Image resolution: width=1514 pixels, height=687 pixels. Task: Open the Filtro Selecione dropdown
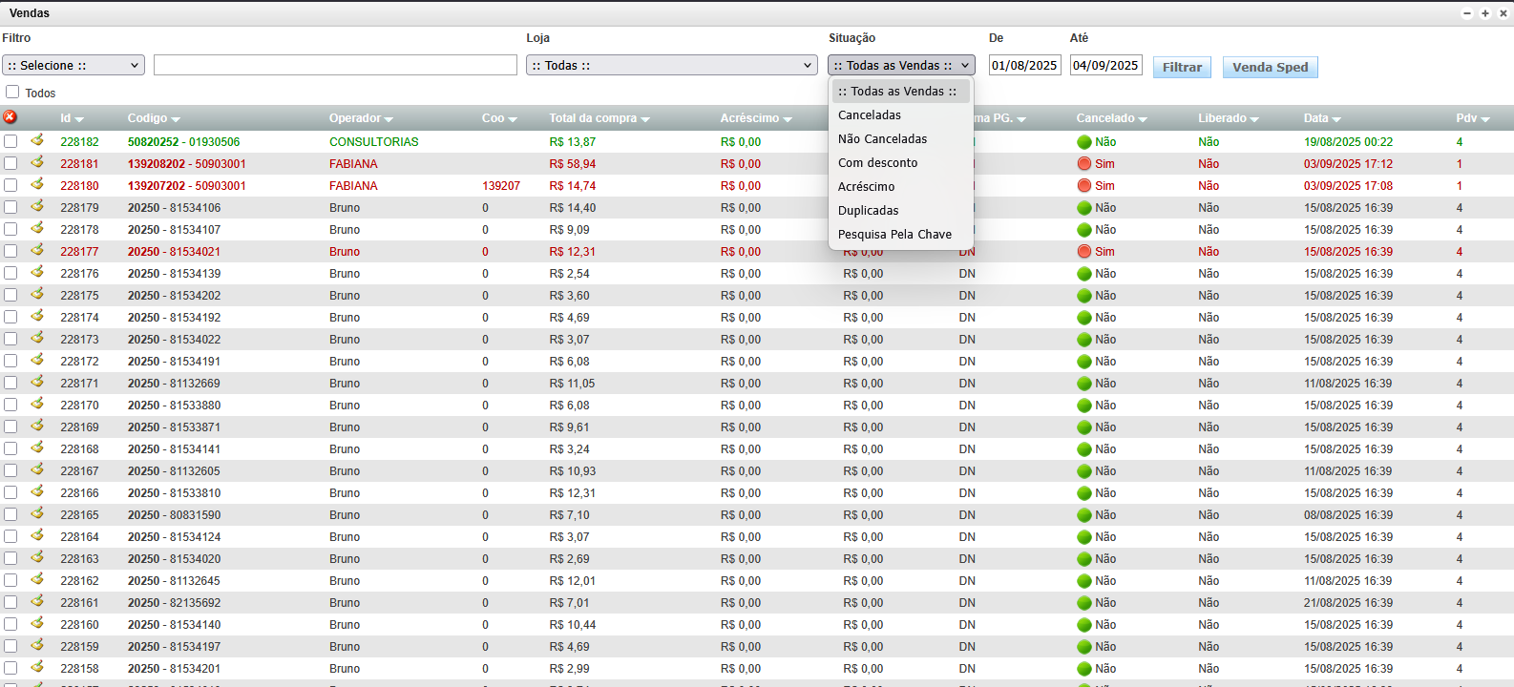74,65
